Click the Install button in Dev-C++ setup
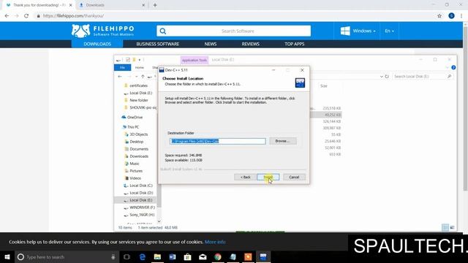This screenshot has width=468, height=263. click(x=268, y=177)
